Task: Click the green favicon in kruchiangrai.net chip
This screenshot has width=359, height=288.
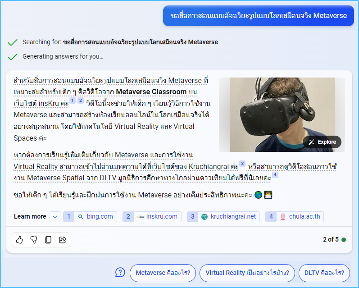Action: coord(204,217)
